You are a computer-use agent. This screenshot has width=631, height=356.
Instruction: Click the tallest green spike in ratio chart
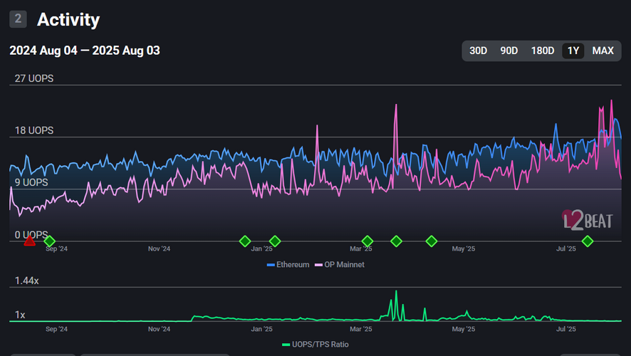pos(396,293)
